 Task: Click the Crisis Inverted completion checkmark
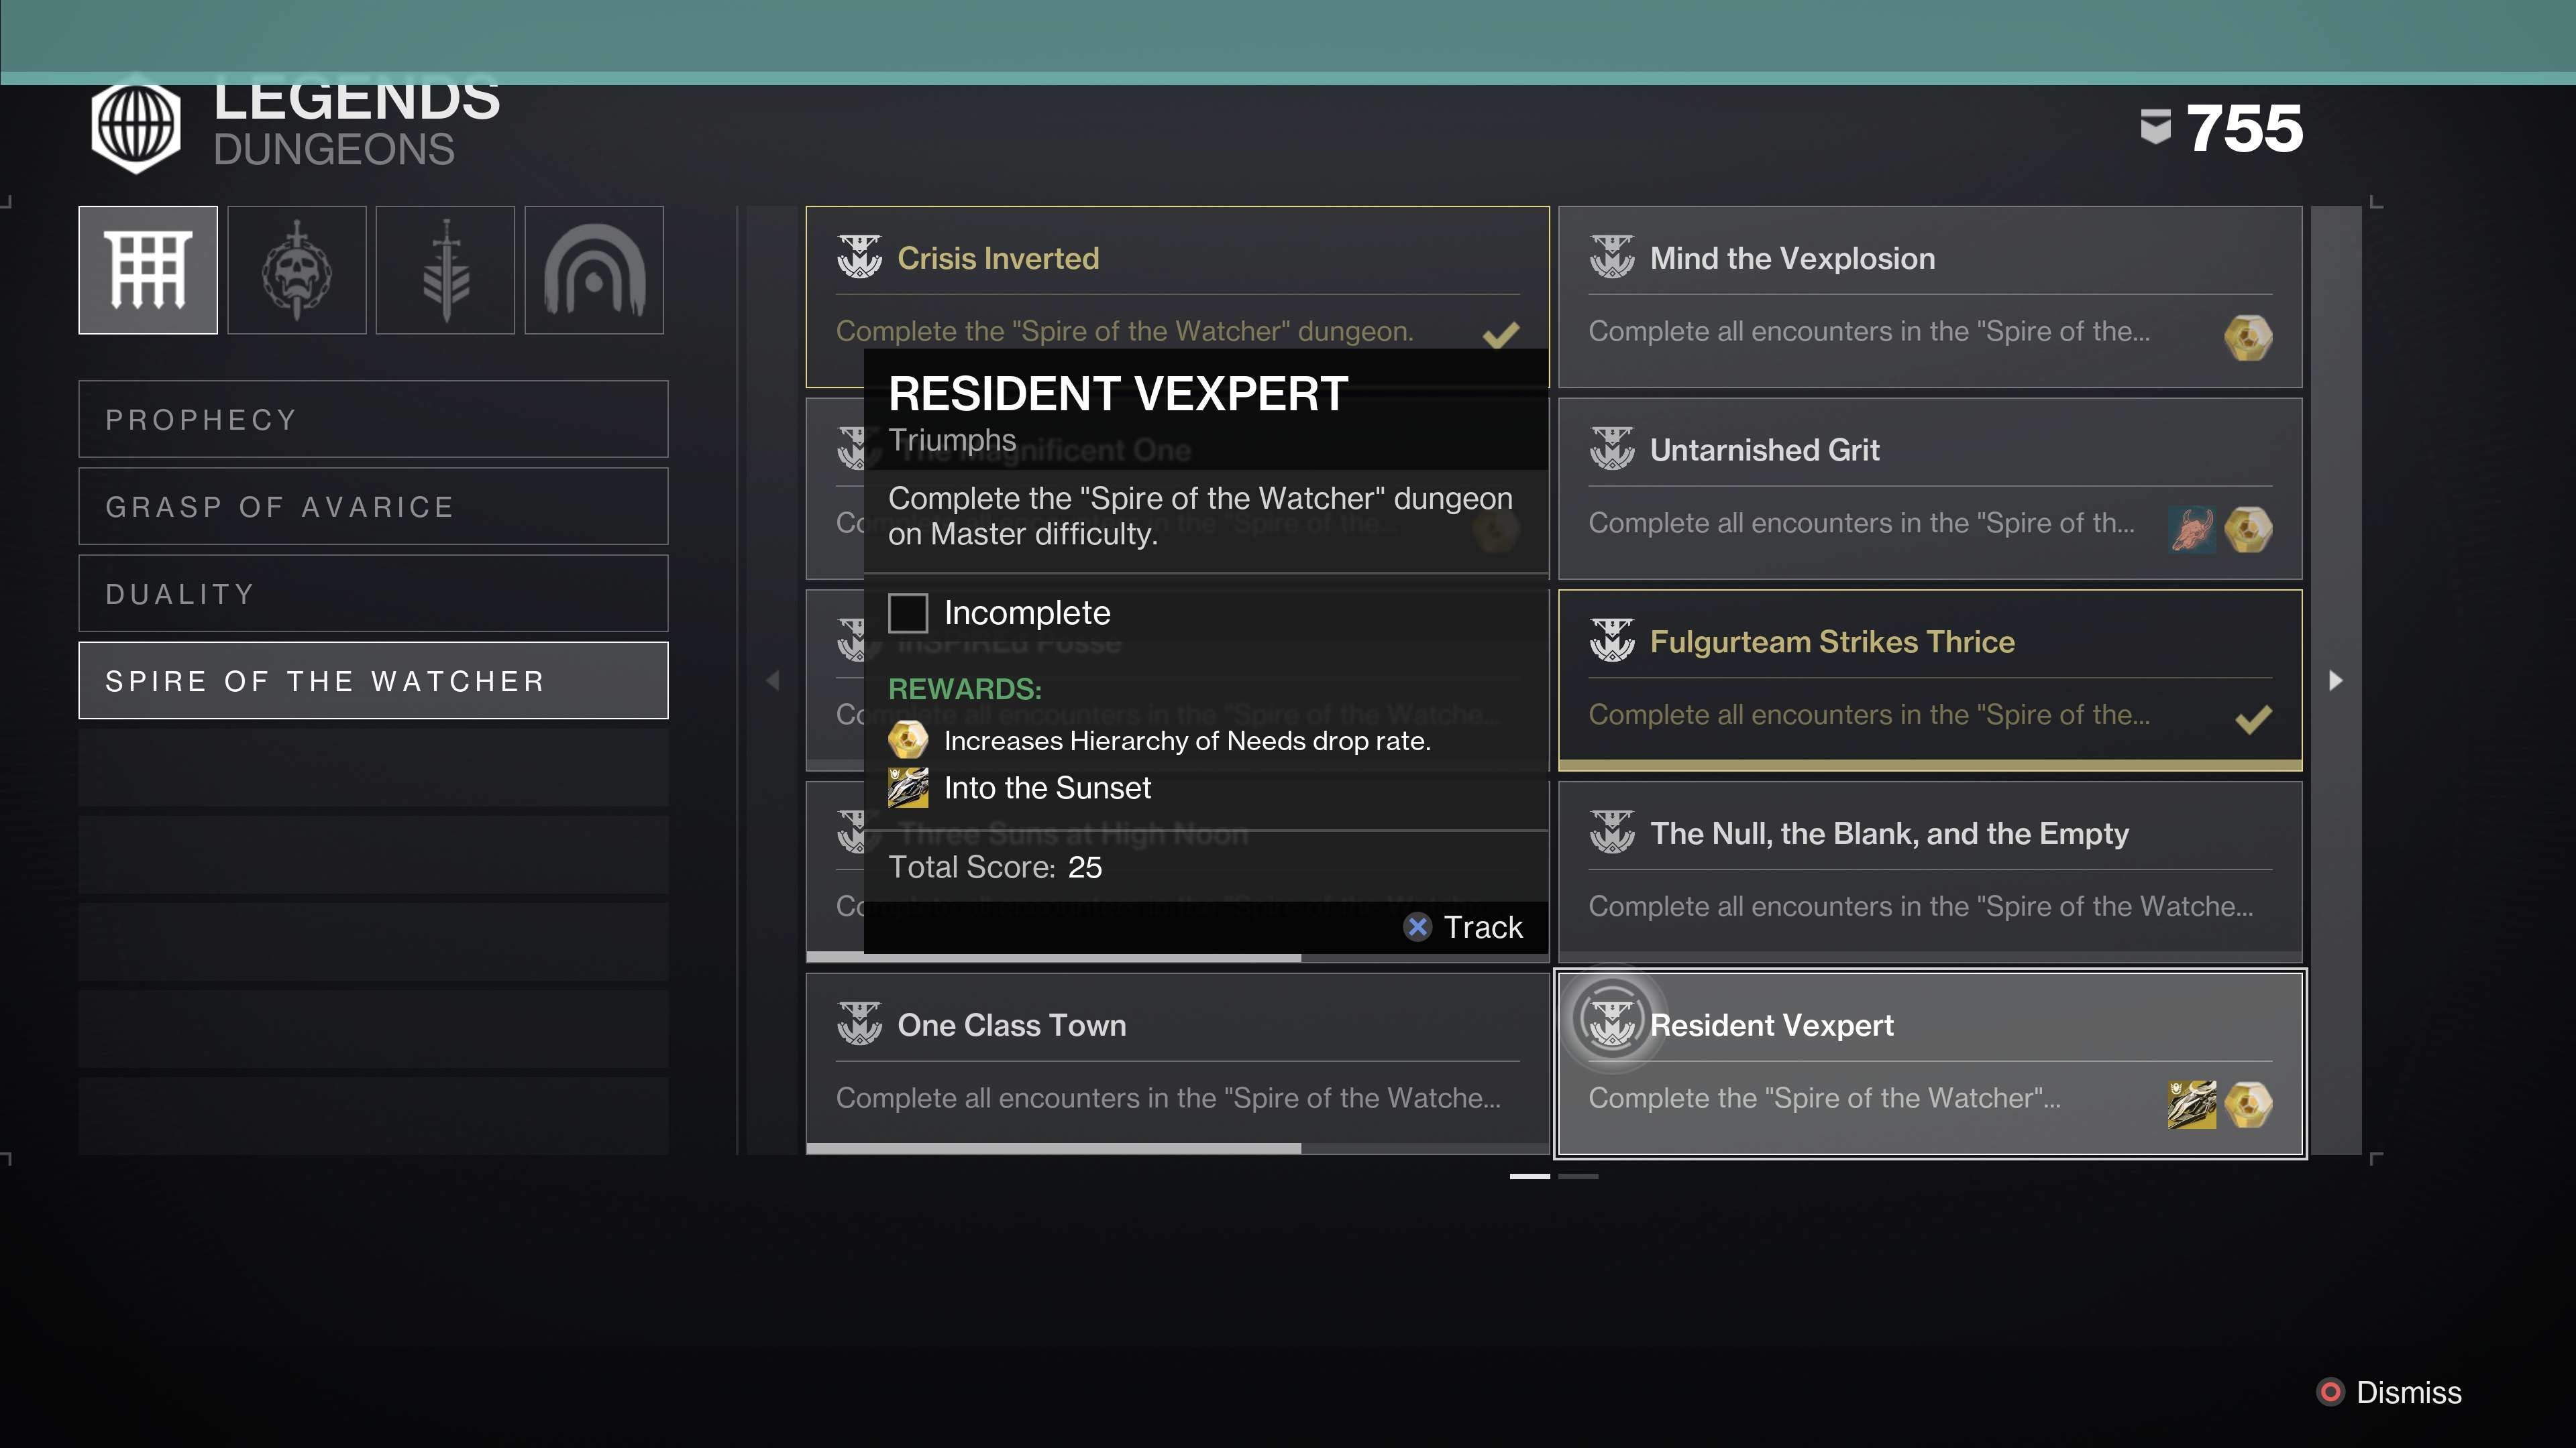pyautogui.click(x=1500, y=335)
